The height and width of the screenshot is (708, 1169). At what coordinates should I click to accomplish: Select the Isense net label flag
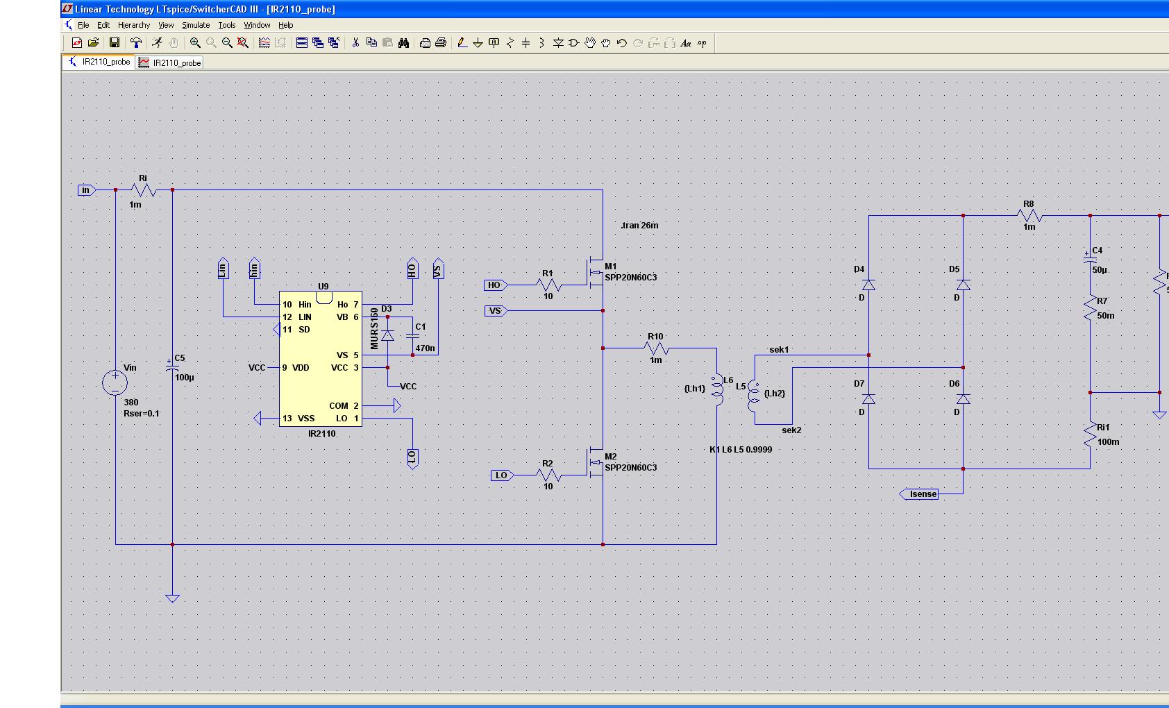(919, 494)
